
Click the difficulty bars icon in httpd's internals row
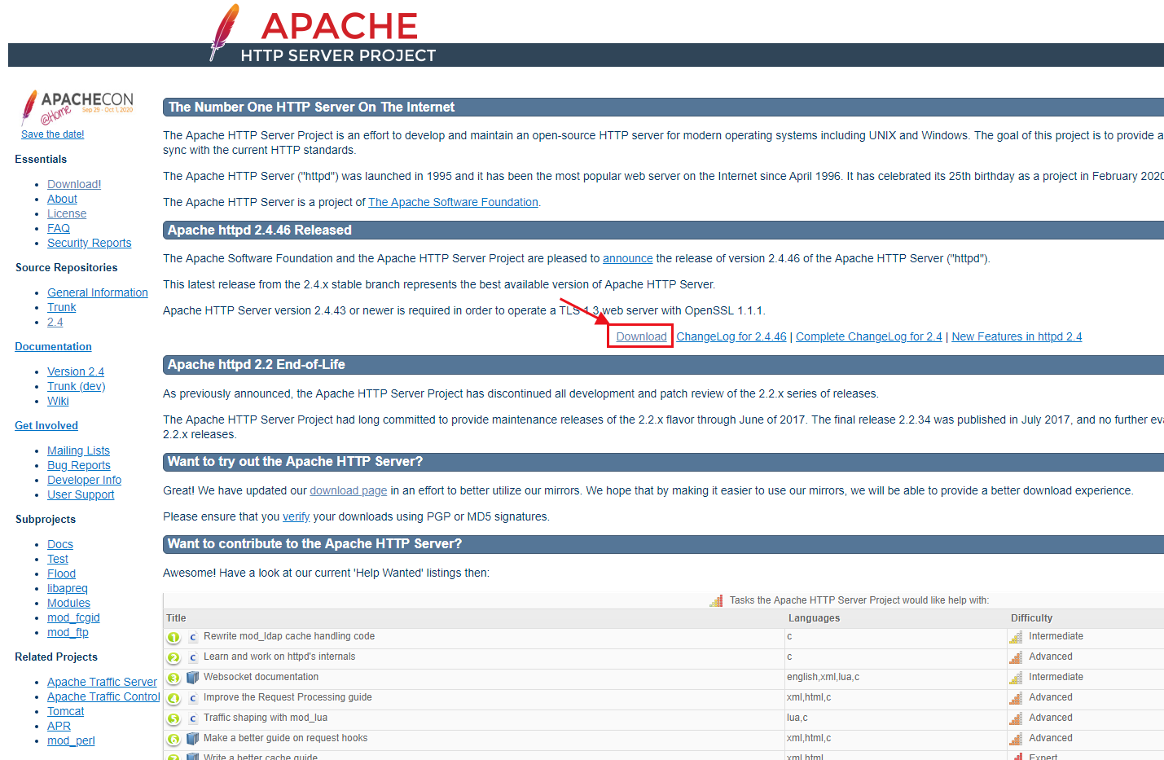coord(1016,657)
